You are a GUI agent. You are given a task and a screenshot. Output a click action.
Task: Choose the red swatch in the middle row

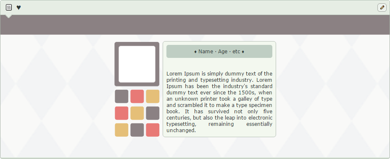click(x=121, y=113)
